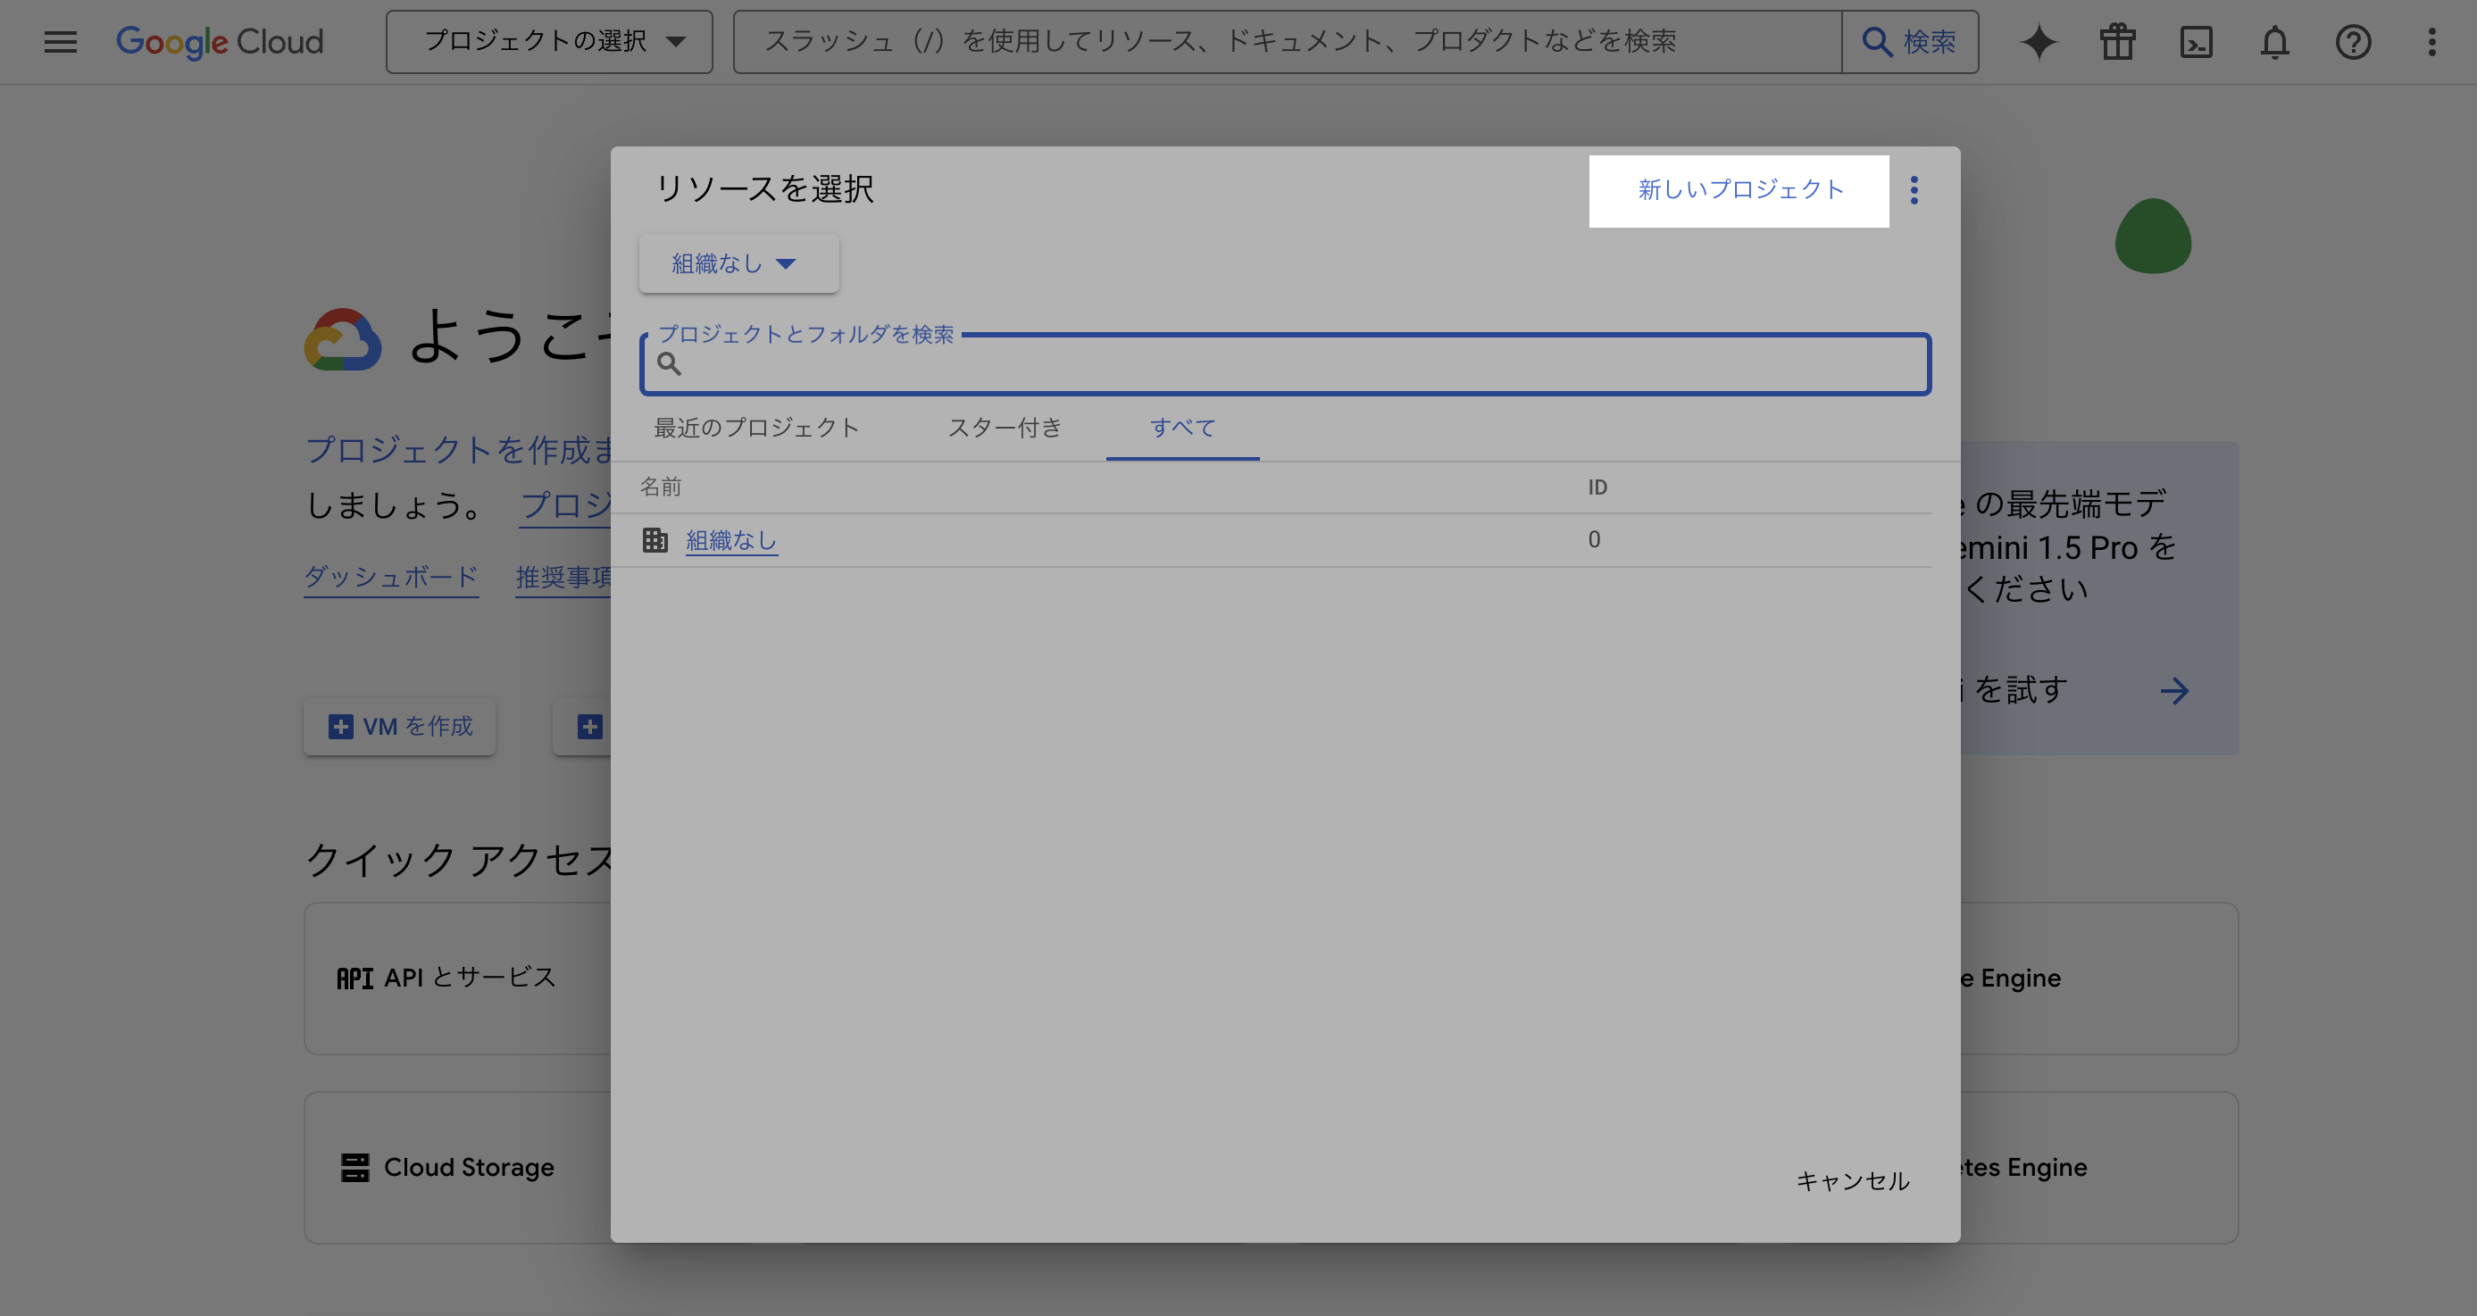
Task: Focus the プロジェクトとフォルダを検索 field
Action: click(1298, 364)
